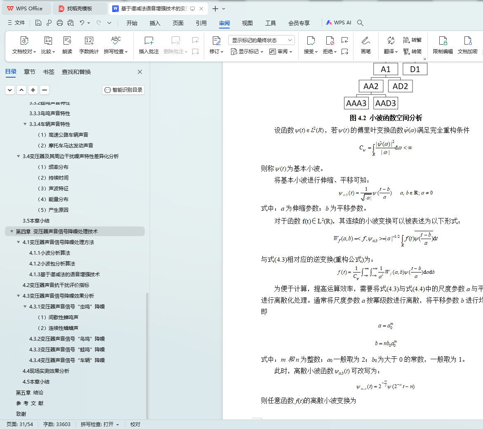The width and height of the screenshot is (483, 429).
Task: Switch to the 插入 ribbon tab
Action: pyautogui.click(x=155, y=23)
